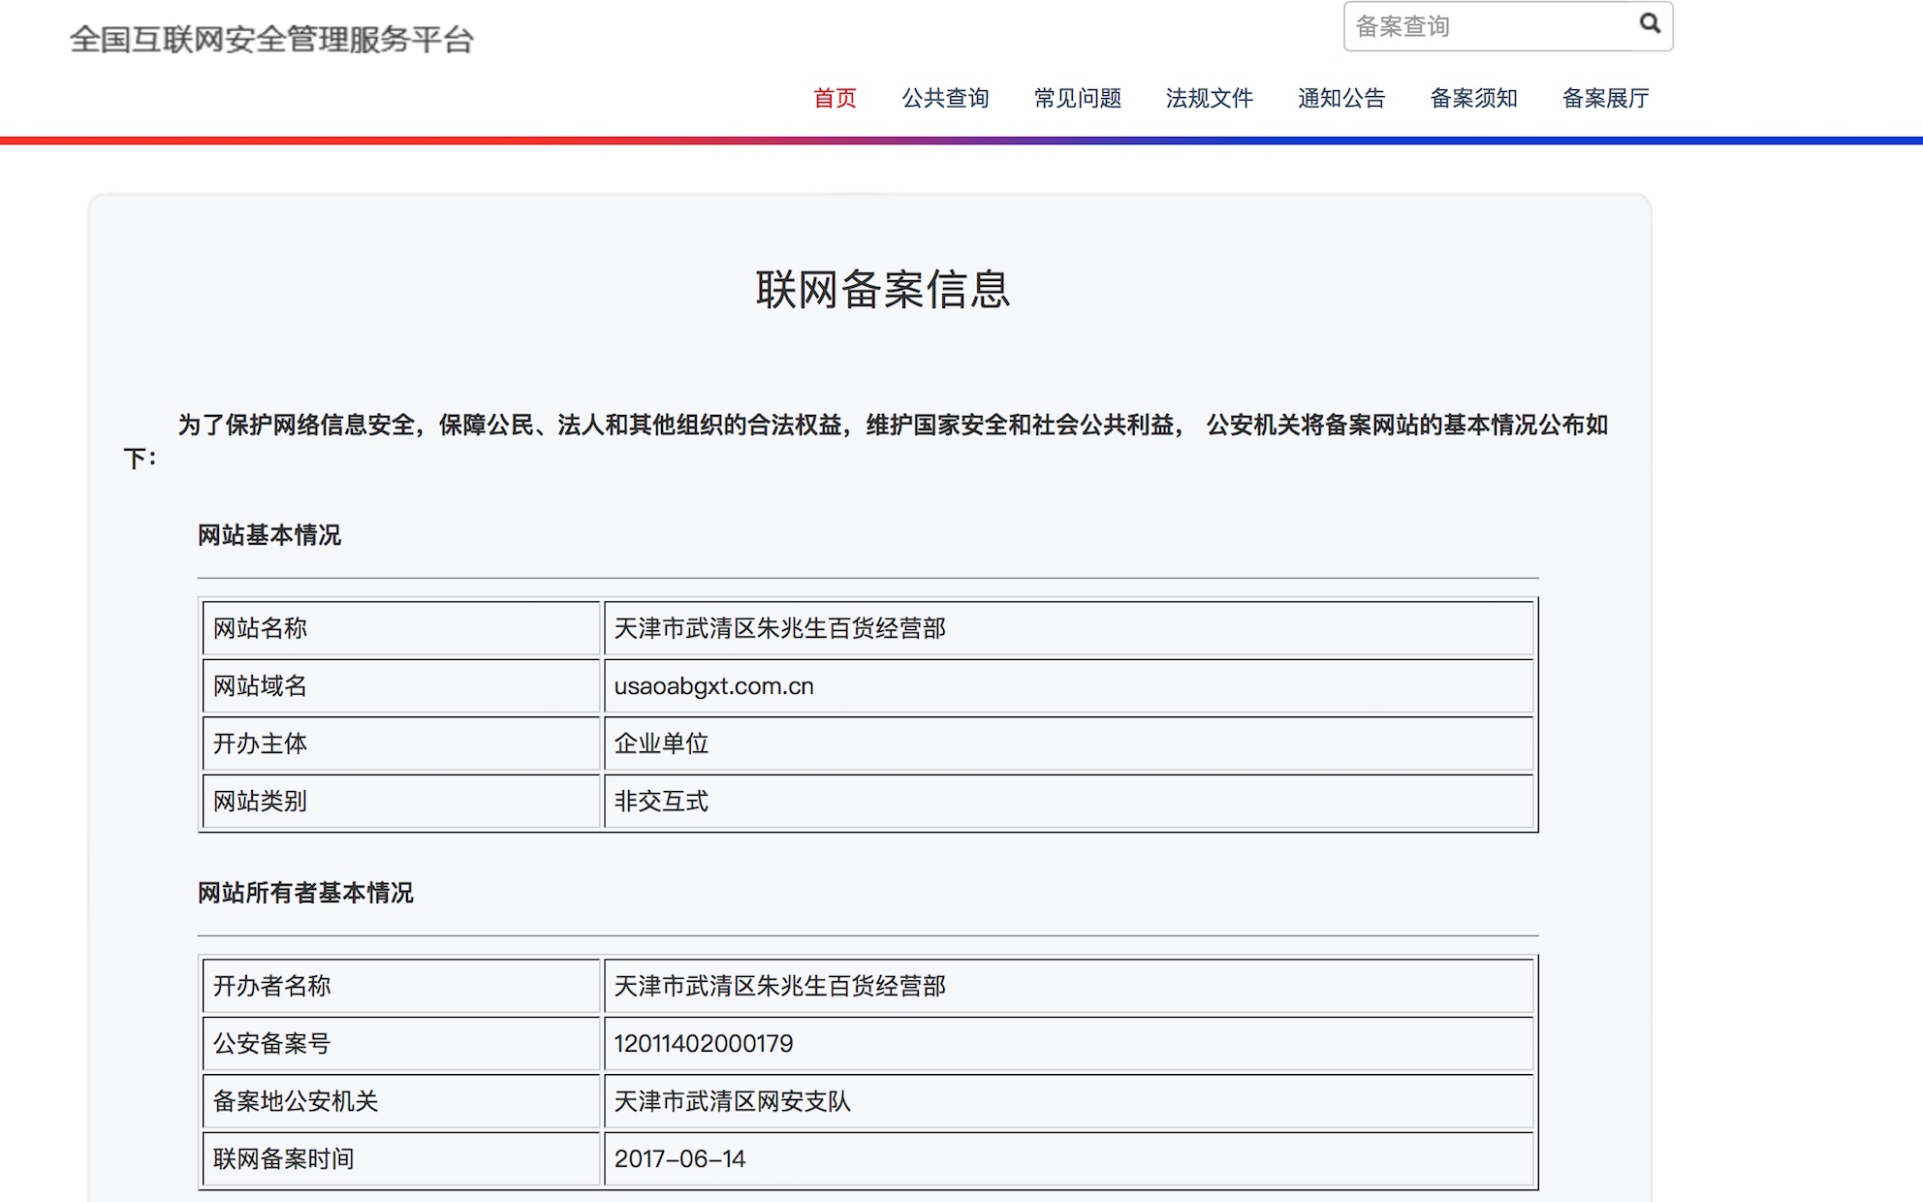Click the 网站基本情况 section heading

pyautogui.click(x=269, y=535)
